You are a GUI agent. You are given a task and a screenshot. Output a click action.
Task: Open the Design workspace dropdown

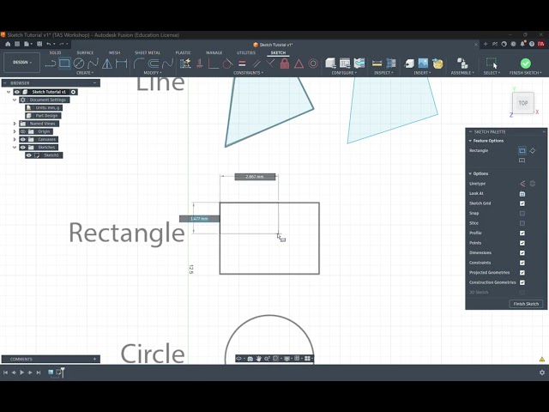21,63
